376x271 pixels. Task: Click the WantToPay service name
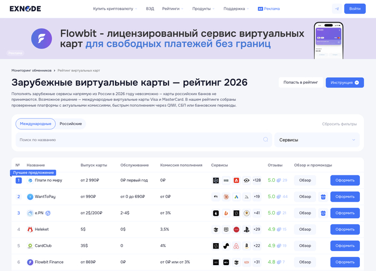tap(45, 197)
